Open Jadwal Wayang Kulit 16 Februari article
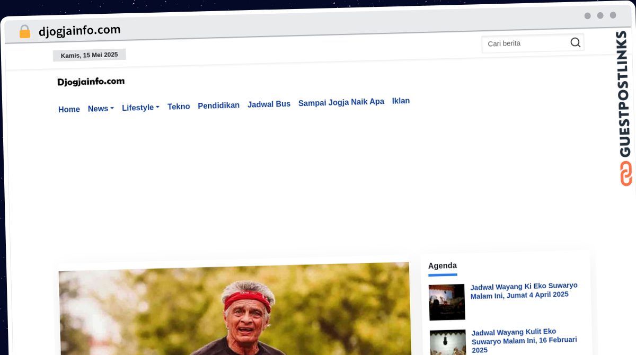 [x=524, y=341]
